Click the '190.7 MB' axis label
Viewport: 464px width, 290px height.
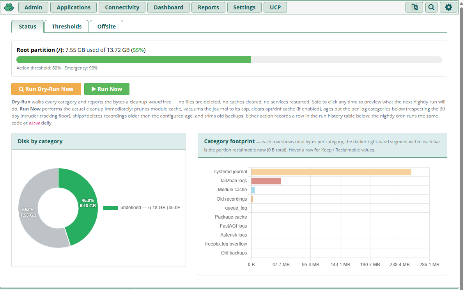370,265
